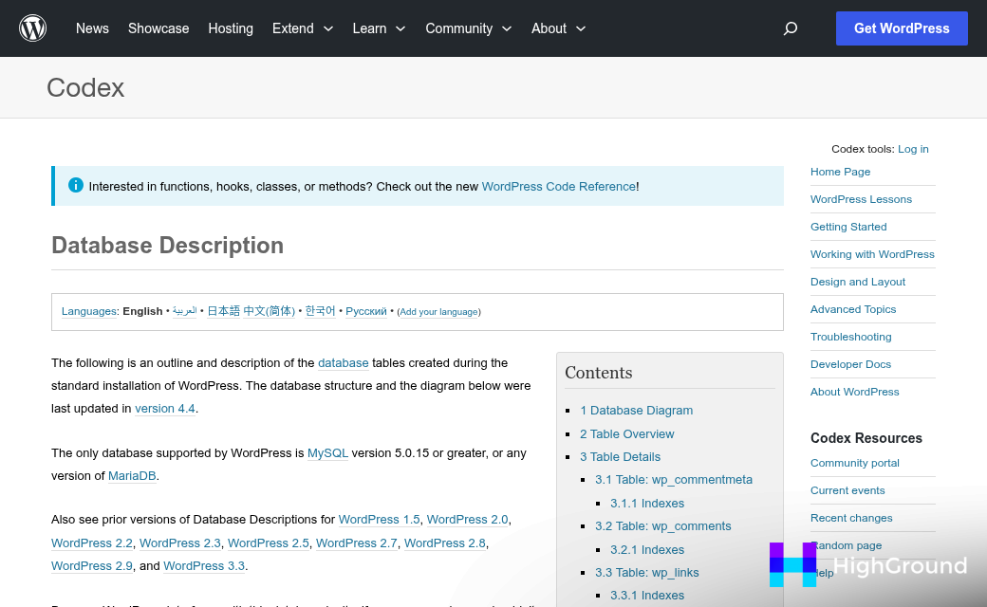
Task: Open the Add your language link
Action: pyautogui.click(x=438, y=311)
